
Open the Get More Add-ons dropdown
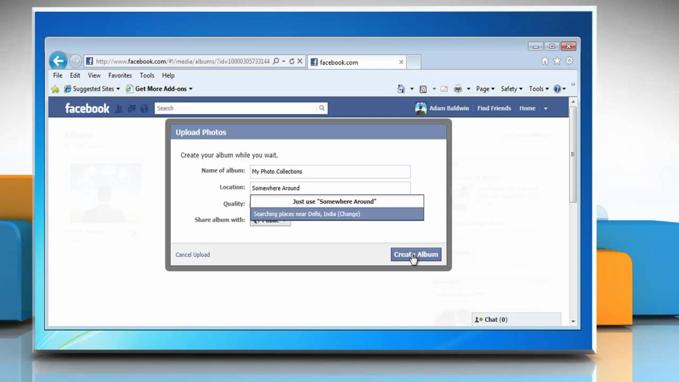point(160,89)
